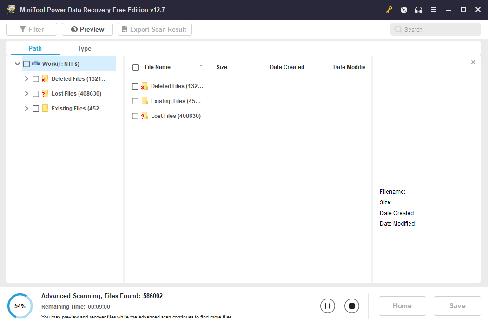This screenshot has width=488, height=325.
Task: Click the magnifier icon in Search box
Action: 398,29
